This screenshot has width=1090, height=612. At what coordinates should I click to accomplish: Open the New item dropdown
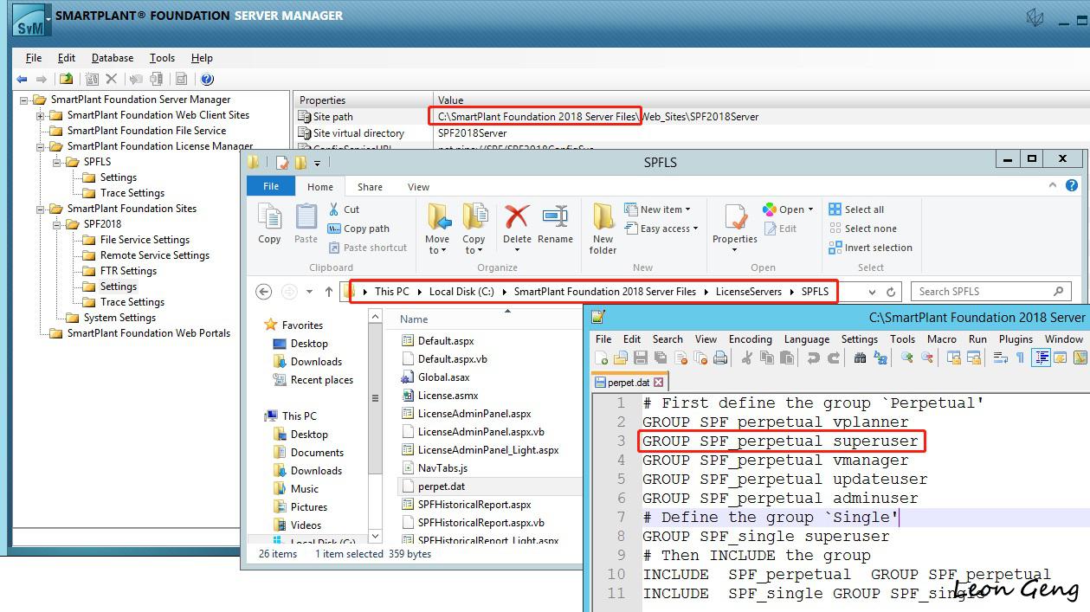click(656, 209)
